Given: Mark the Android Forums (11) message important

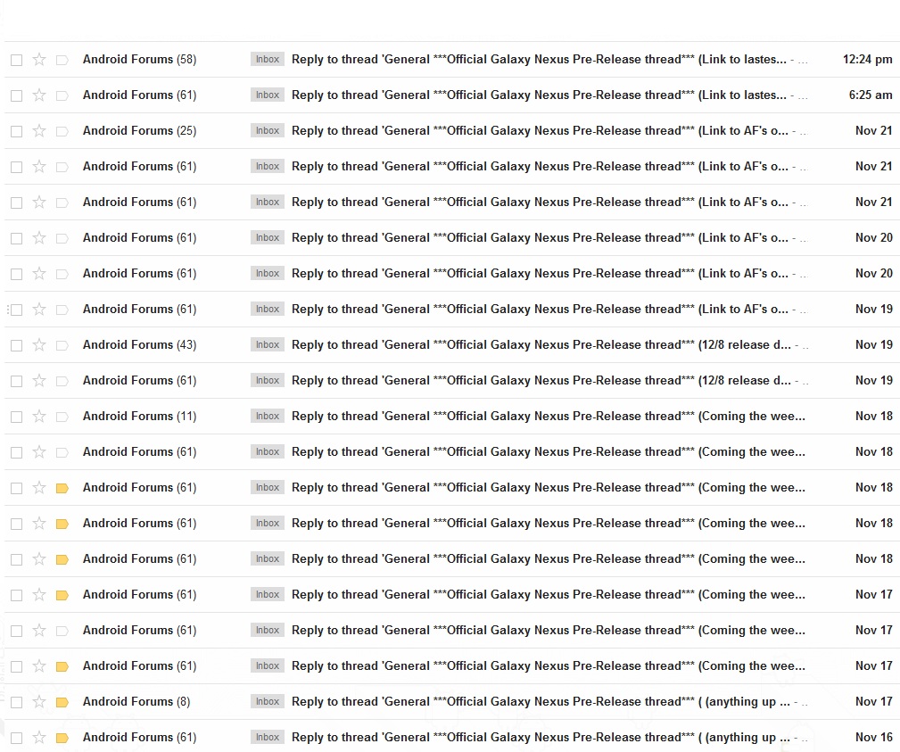Looking at the screenshot, I should coord(62,417).
